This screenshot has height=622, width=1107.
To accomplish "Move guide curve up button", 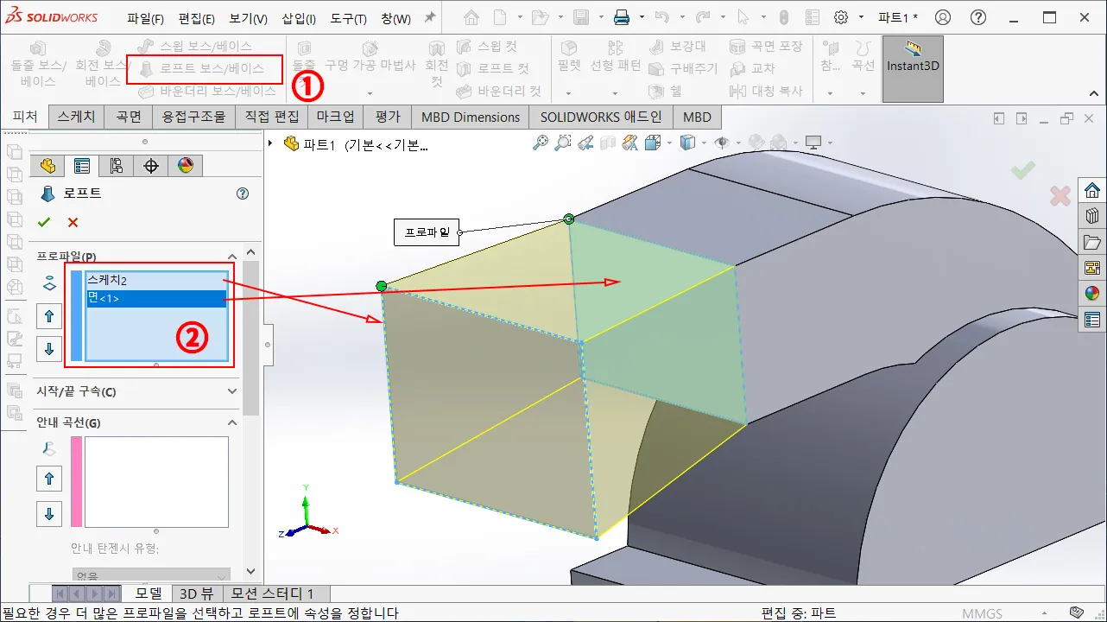I will [49, 479].
